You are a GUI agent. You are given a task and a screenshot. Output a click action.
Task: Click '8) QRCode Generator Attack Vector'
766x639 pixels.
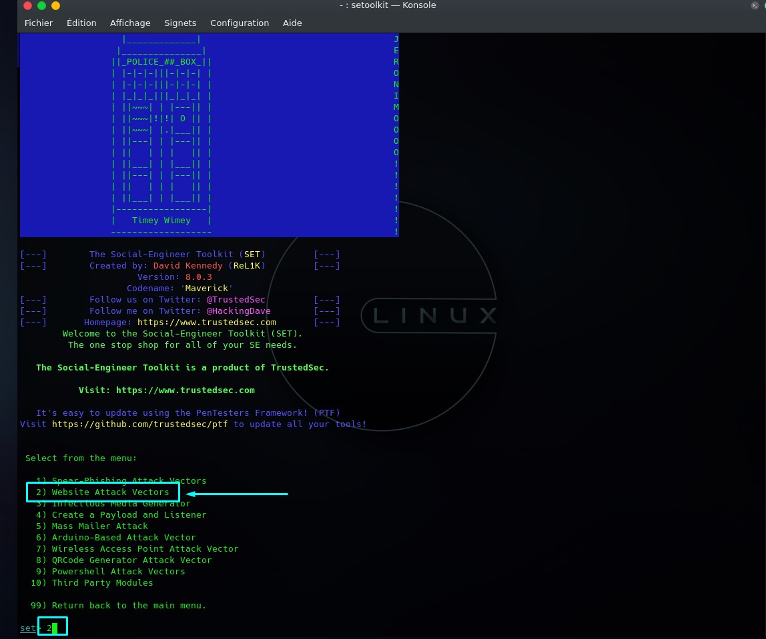(123, 560)
